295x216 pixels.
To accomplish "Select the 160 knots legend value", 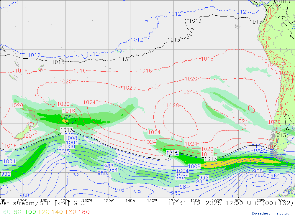I will [x=71, y=212].
